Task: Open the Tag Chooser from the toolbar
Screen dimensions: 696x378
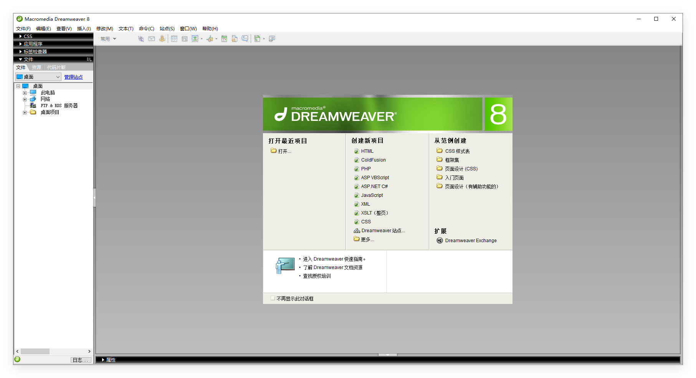Action: click(x=272, y=38)
